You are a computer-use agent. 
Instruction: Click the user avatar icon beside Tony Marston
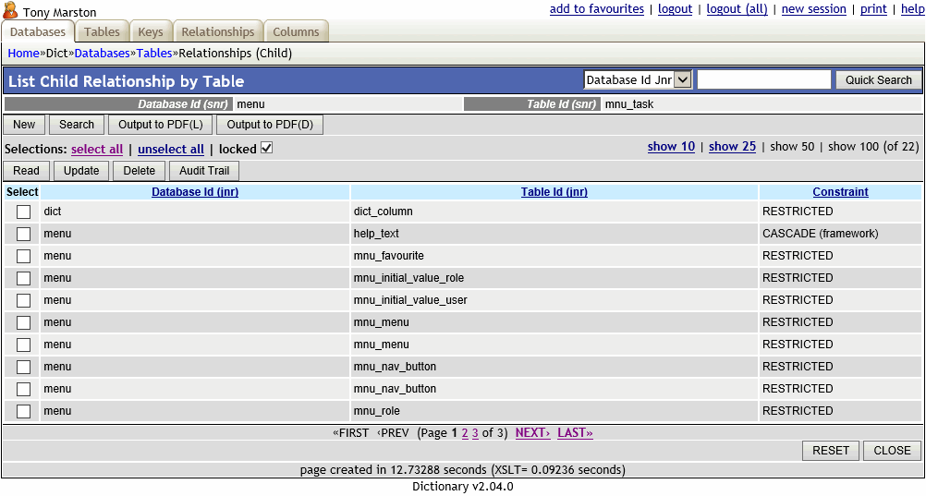click(11, 12)
